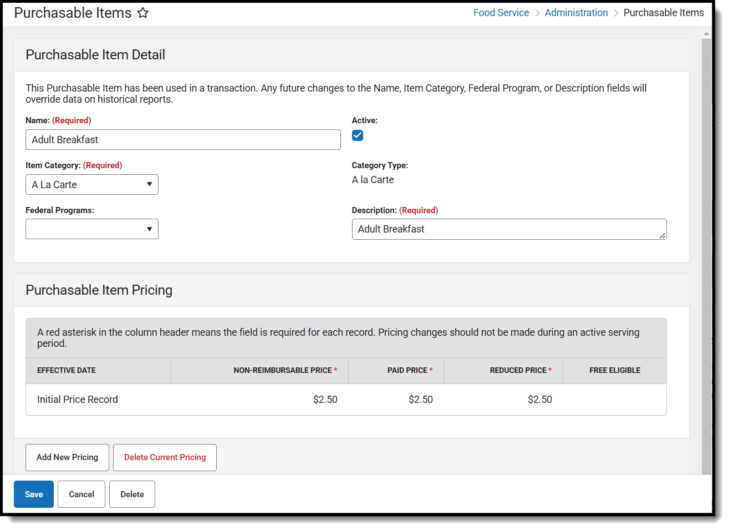Image resolution: width=729 pixels, height=530 pixels.
Task: Select the Initial Price Record row
Action: click(78, 400)
